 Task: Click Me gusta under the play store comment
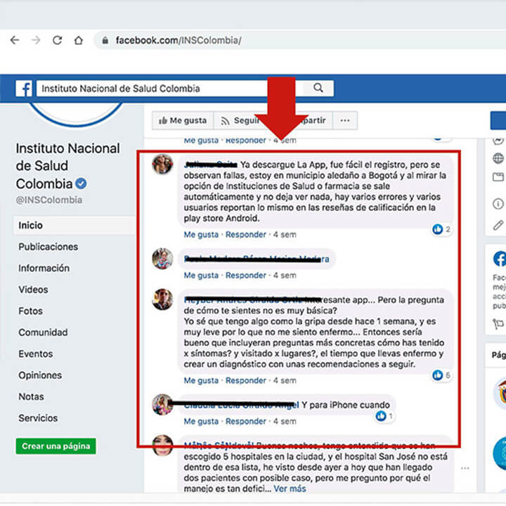201,235
